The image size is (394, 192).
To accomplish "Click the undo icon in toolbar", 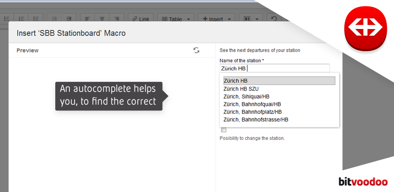I will tap(274, 19).
